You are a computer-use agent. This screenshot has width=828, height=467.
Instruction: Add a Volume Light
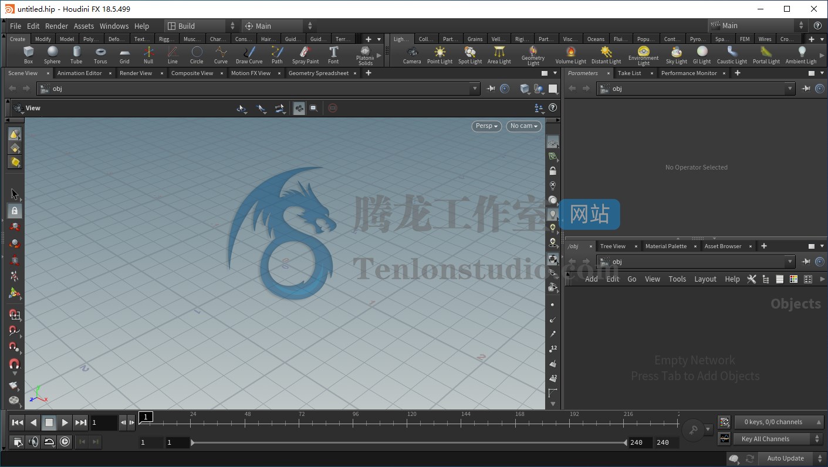point(571,55)
